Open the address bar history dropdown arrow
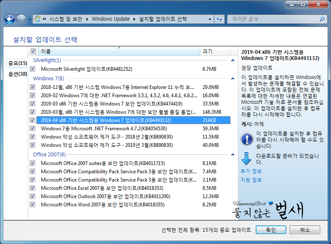The width and height of the screenshot is (331, 244). (x=210, y=19)
